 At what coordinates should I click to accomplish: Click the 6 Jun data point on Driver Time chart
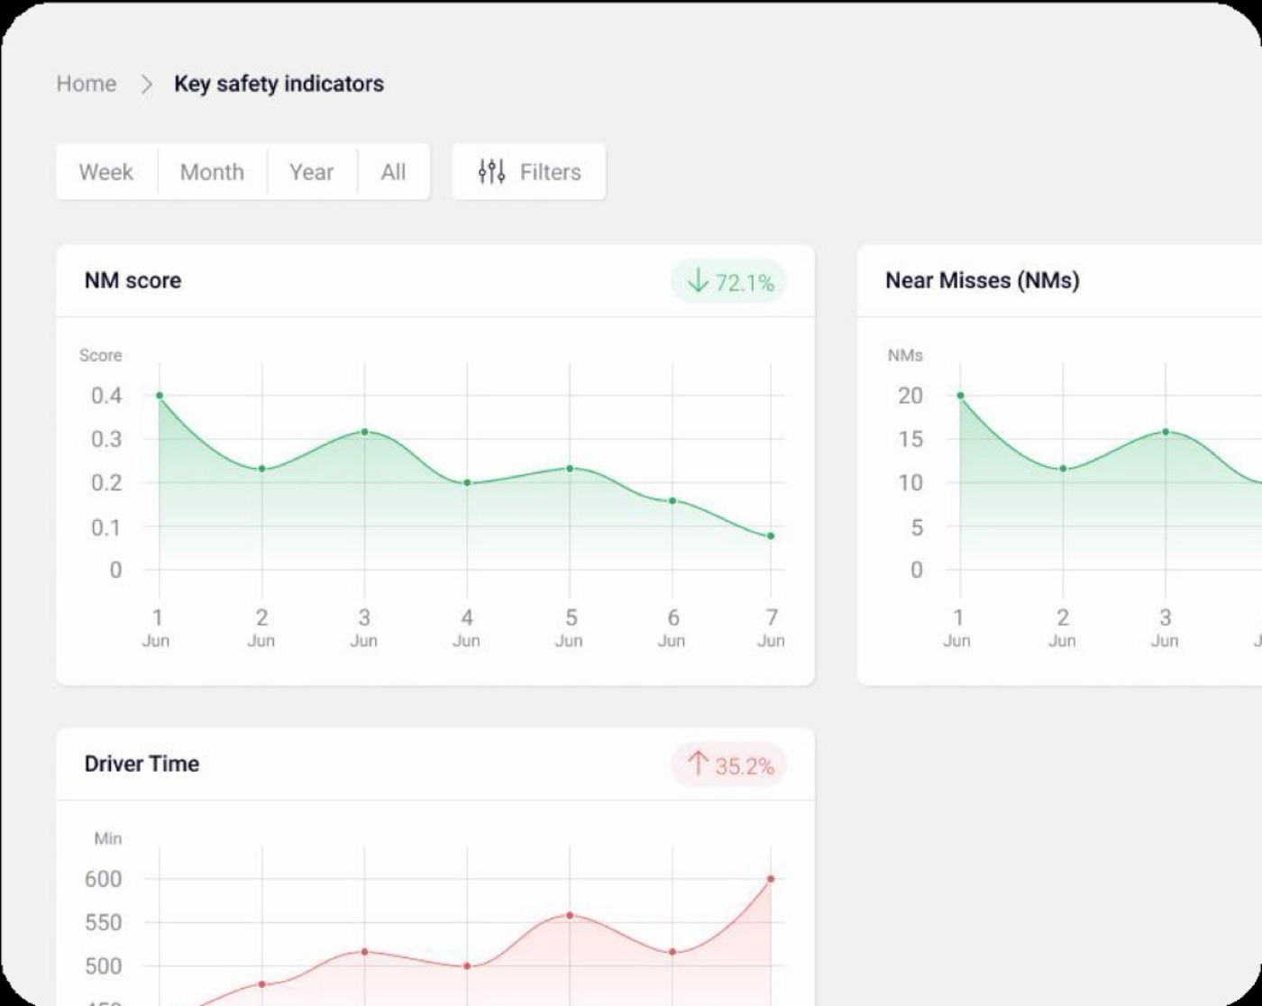[x=672, y=952]
